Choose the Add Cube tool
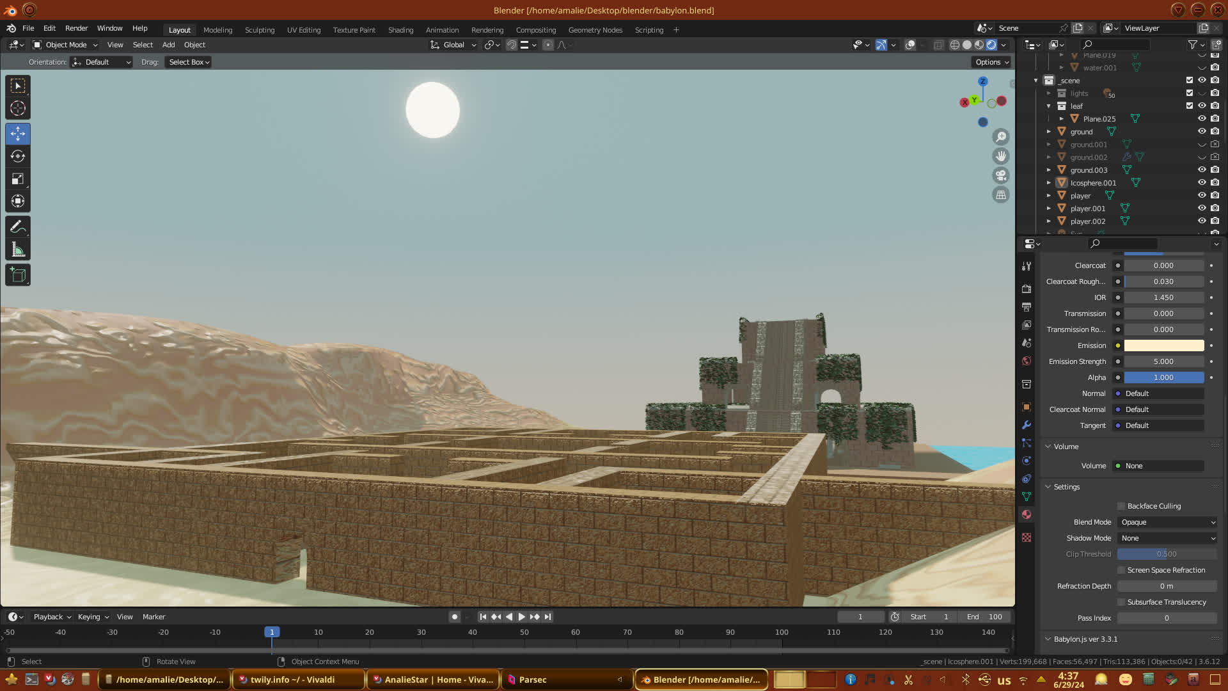The image size is (1228, 691). click(18, 275)
